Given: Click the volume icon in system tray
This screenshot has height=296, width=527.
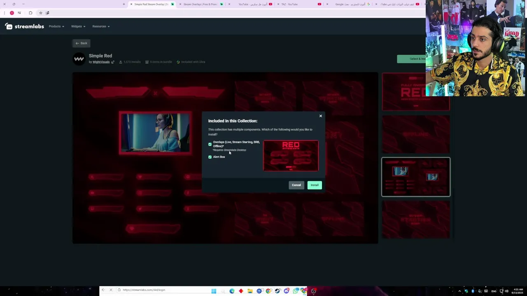Looking at the screenshot, I should pos(506,291).
